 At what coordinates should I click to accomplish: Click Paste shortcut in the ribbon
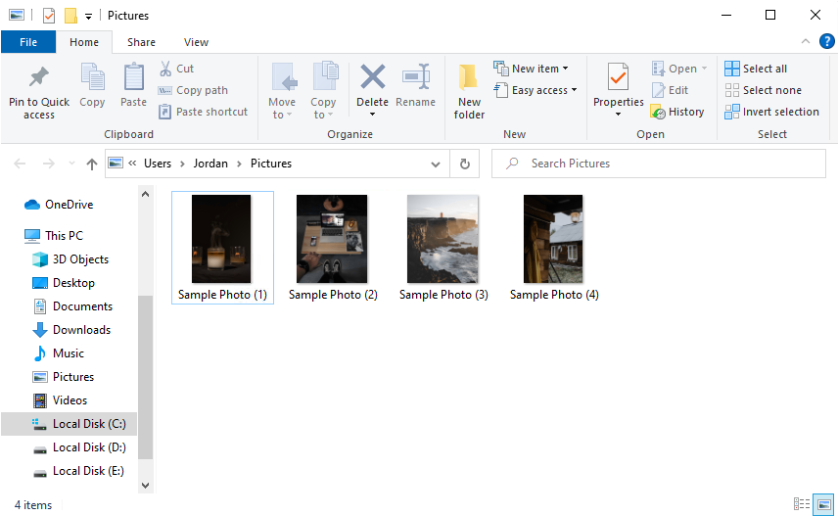coord(203,112)
